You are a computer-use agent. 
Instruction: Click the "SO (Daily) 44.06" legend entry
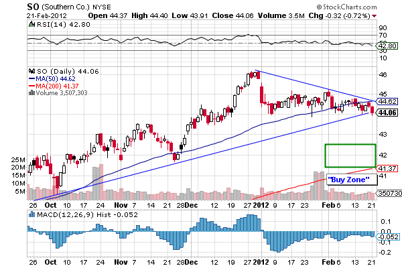pos(68,71)
